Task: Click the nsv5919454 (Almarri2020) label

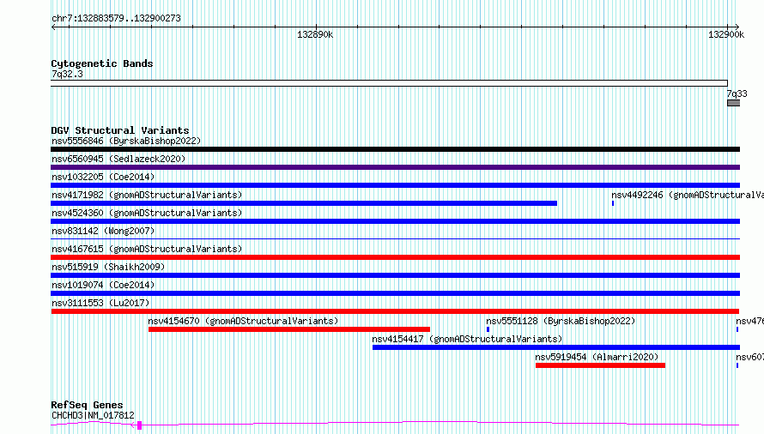Action: 597,357
